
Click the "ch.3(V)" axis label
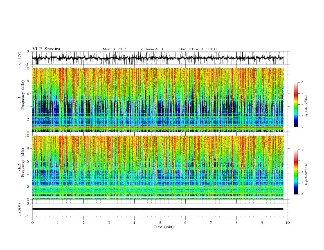click(19, 210)
